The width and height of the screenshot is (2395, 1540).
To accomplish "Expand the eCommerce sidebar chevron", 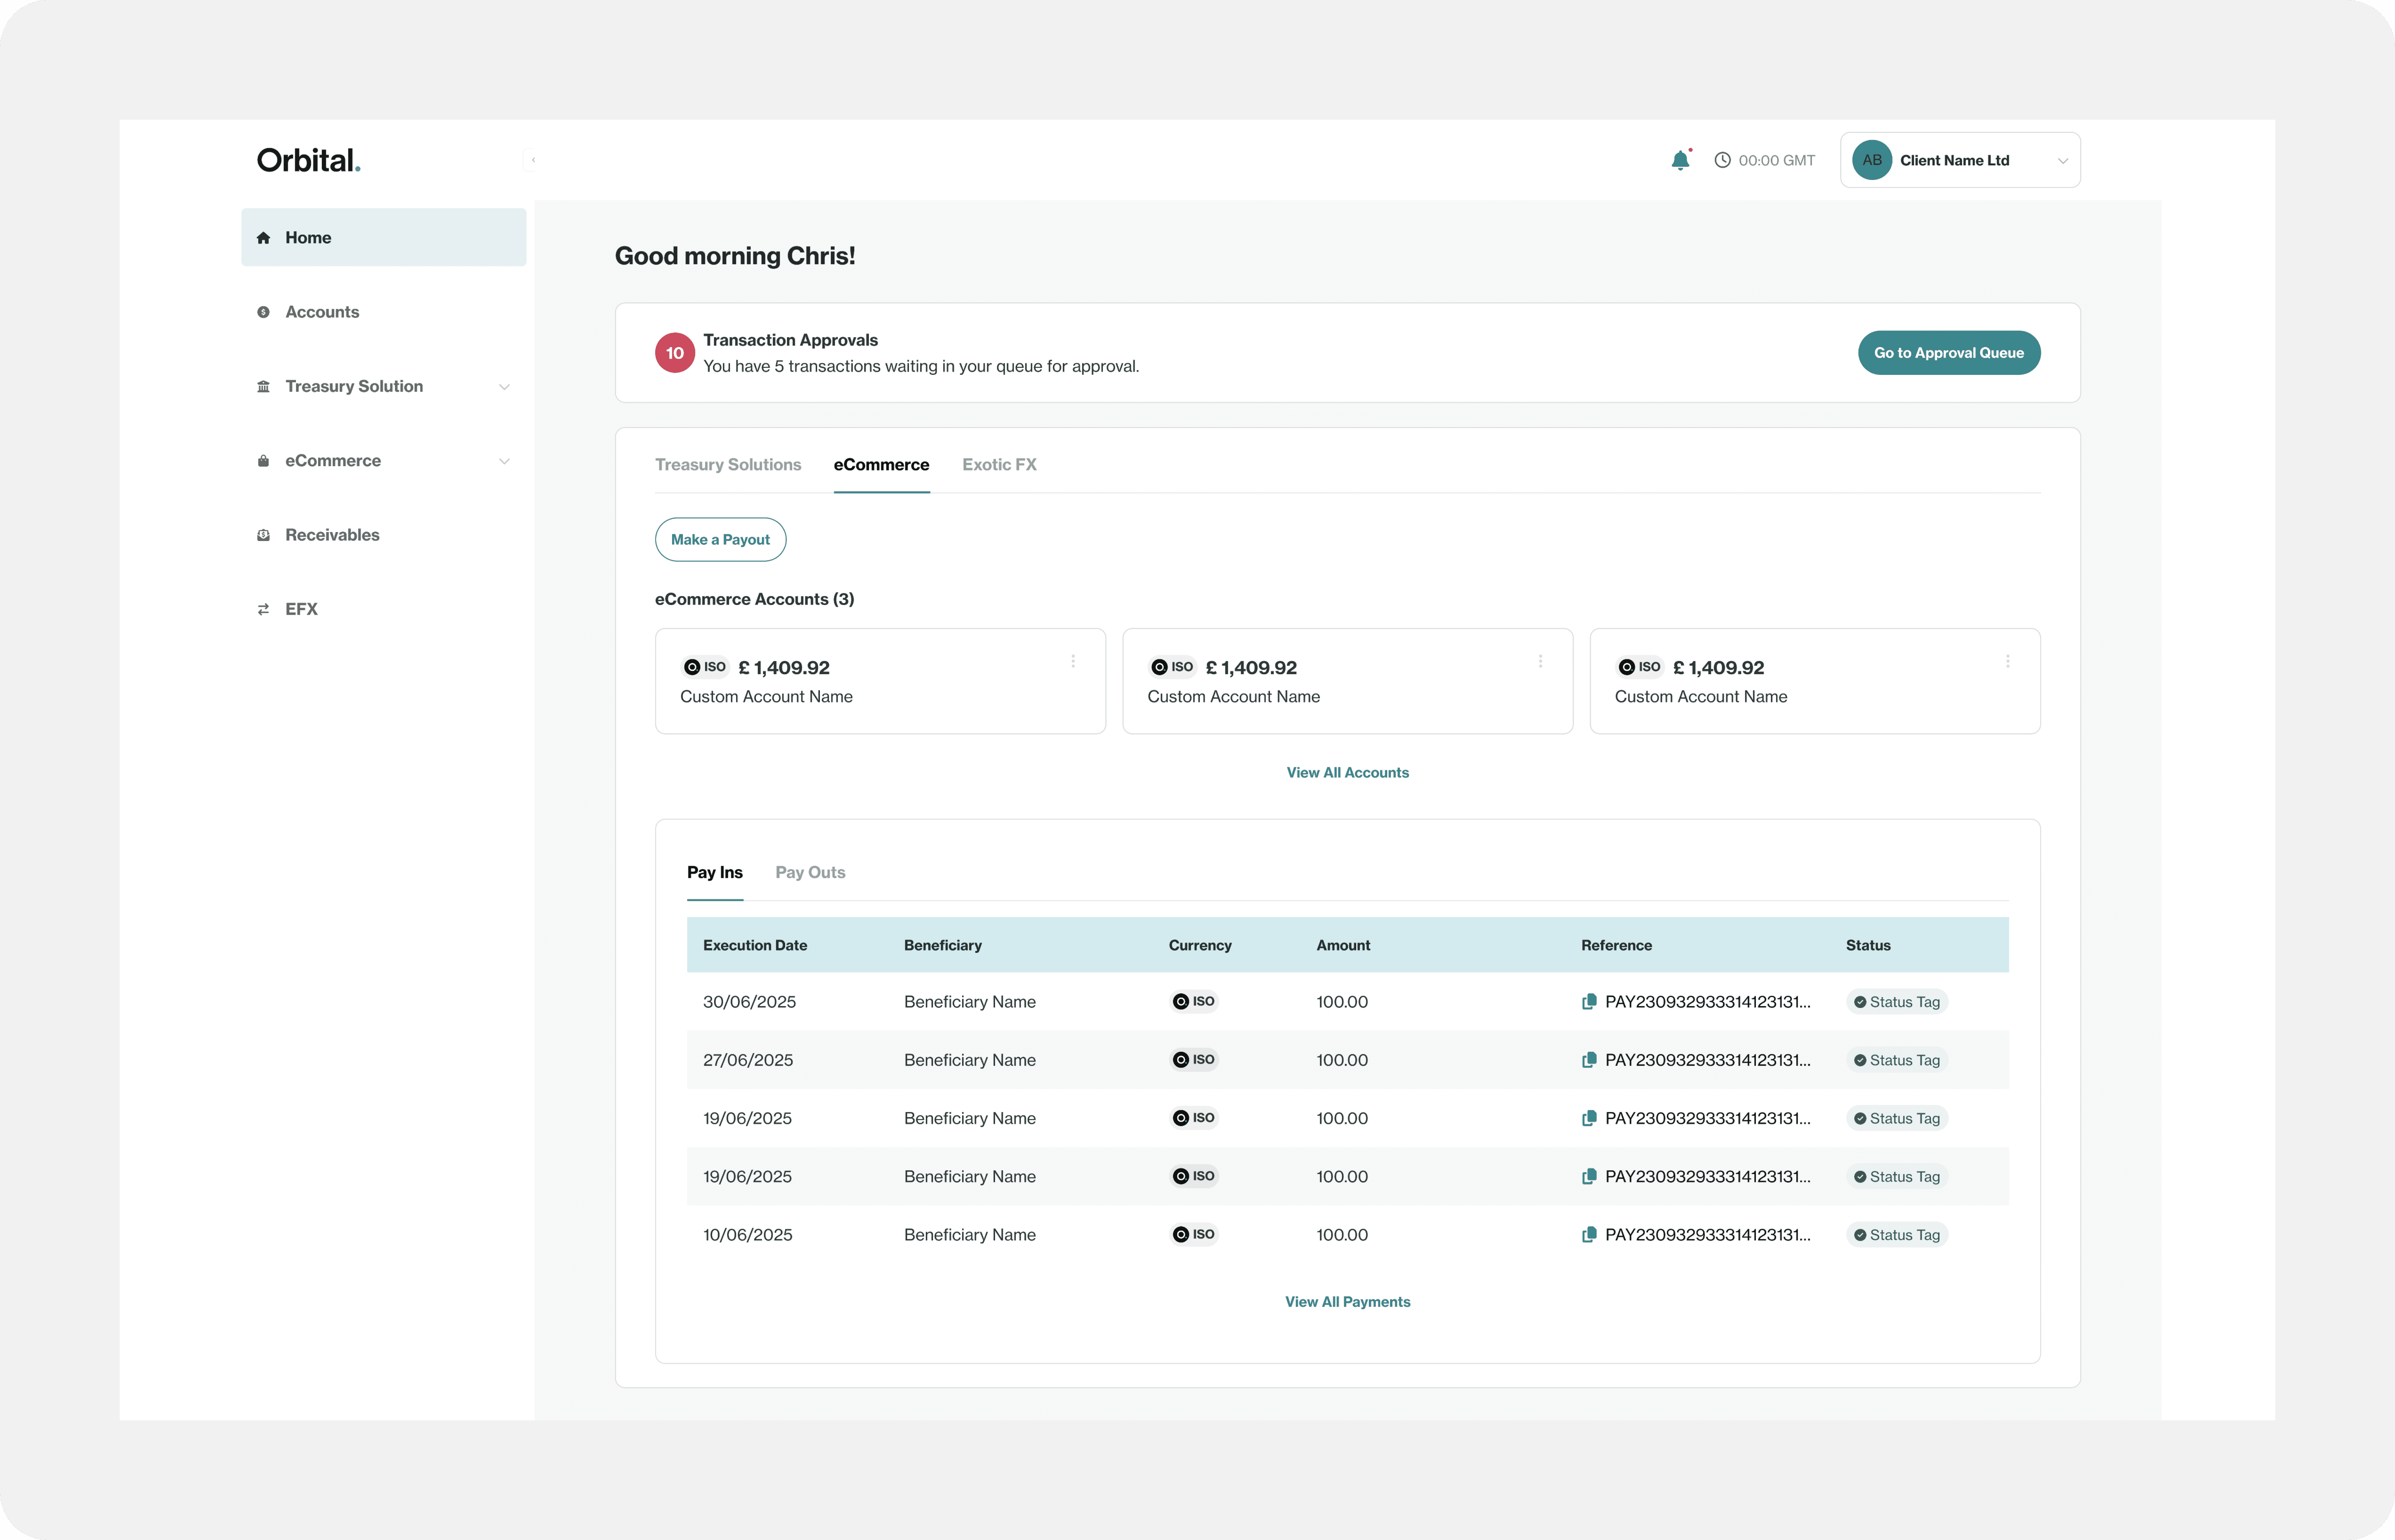I will (504, 461).
